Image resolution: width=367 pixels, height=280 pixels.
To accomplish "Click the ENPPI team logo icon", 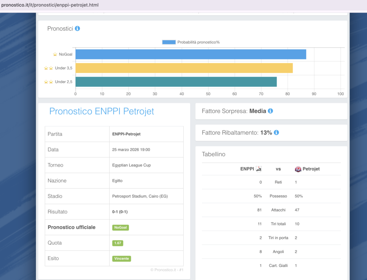I will tap(258, 169).
